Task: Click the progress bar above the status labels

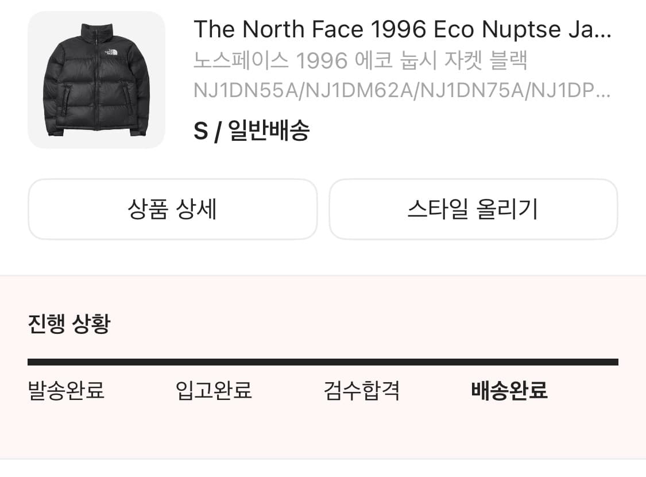Action: pyautogui.click(x=323, y=361)
